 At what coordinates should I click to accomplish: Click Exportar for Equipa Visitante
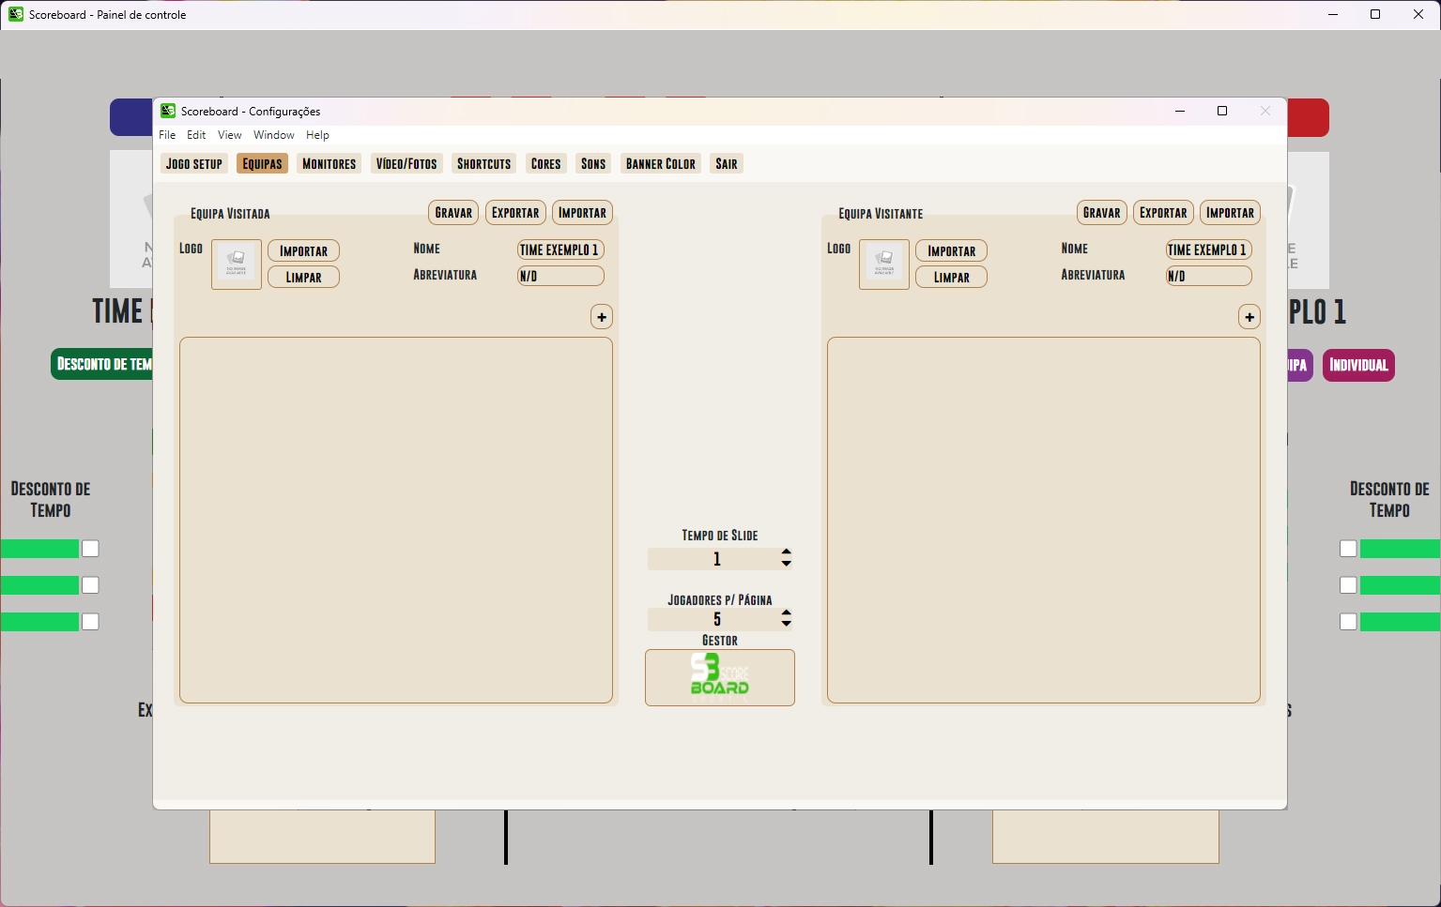(x=1163, y=213)
